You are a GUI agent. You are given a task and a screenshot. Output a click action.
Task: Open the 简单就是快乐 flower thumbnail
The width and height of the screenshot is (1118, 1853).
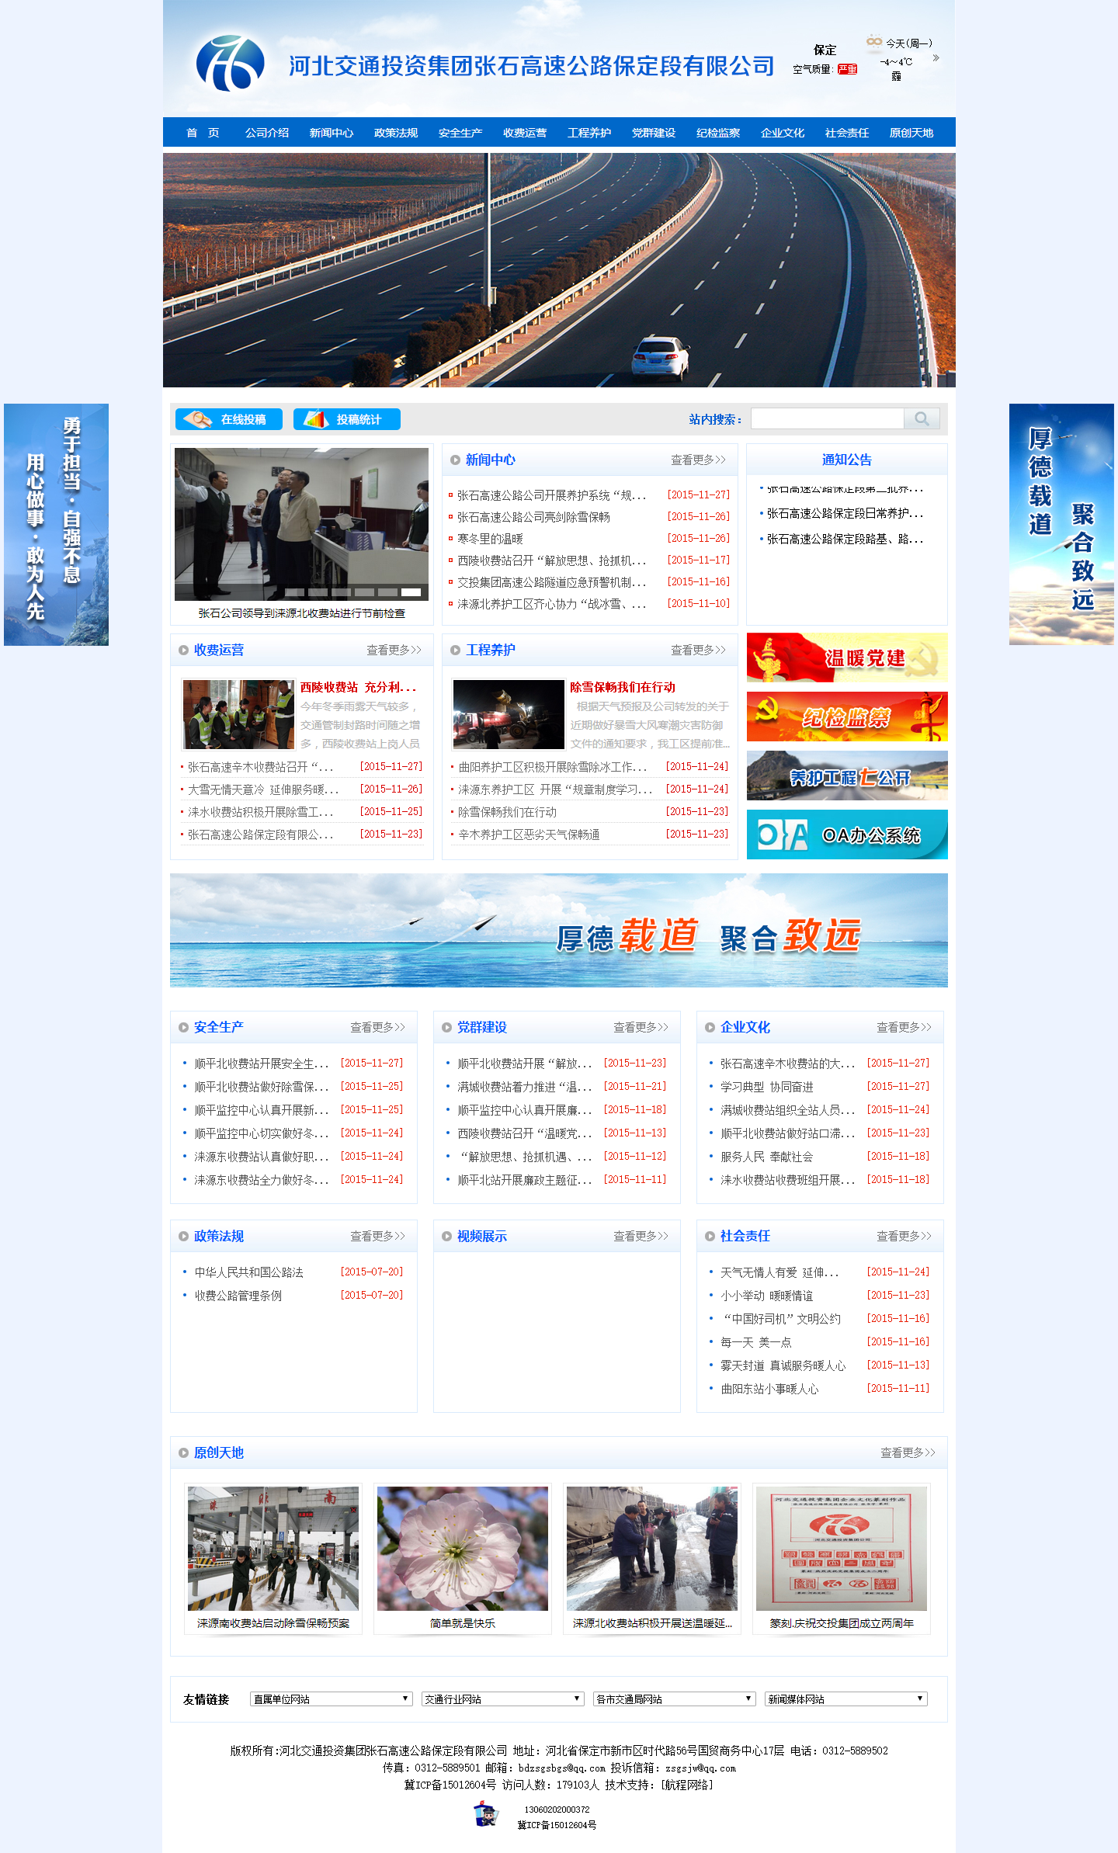[463, 1549]
